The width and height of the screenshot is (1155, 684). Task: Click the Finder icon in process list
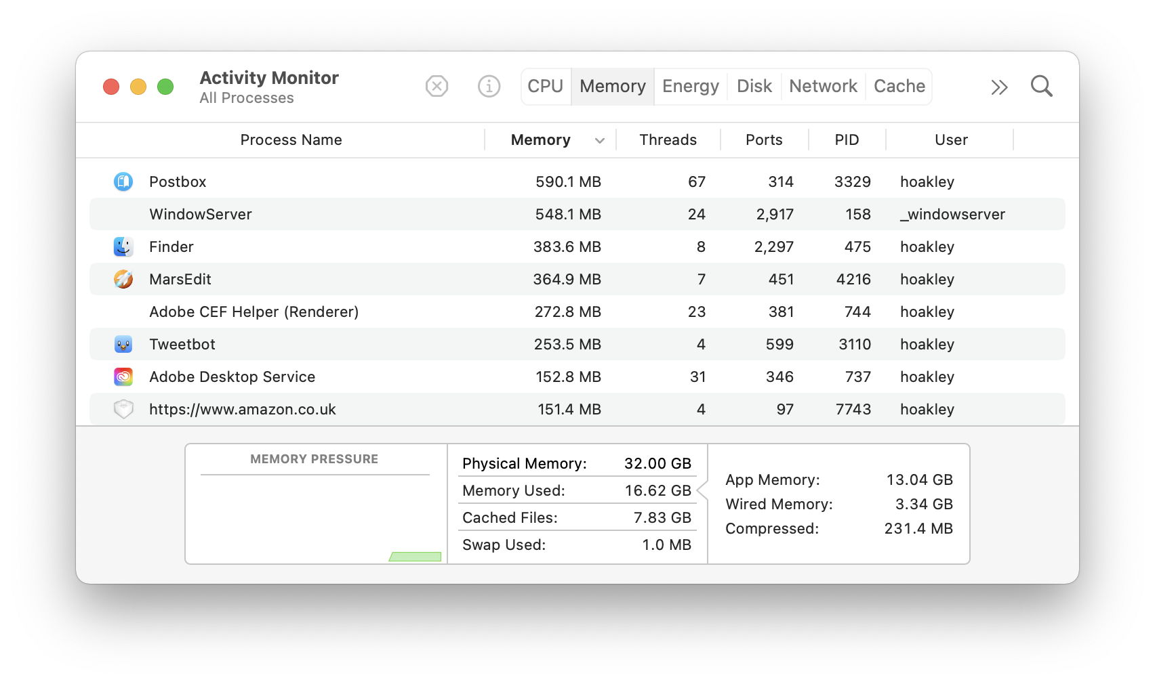[123, 247]
